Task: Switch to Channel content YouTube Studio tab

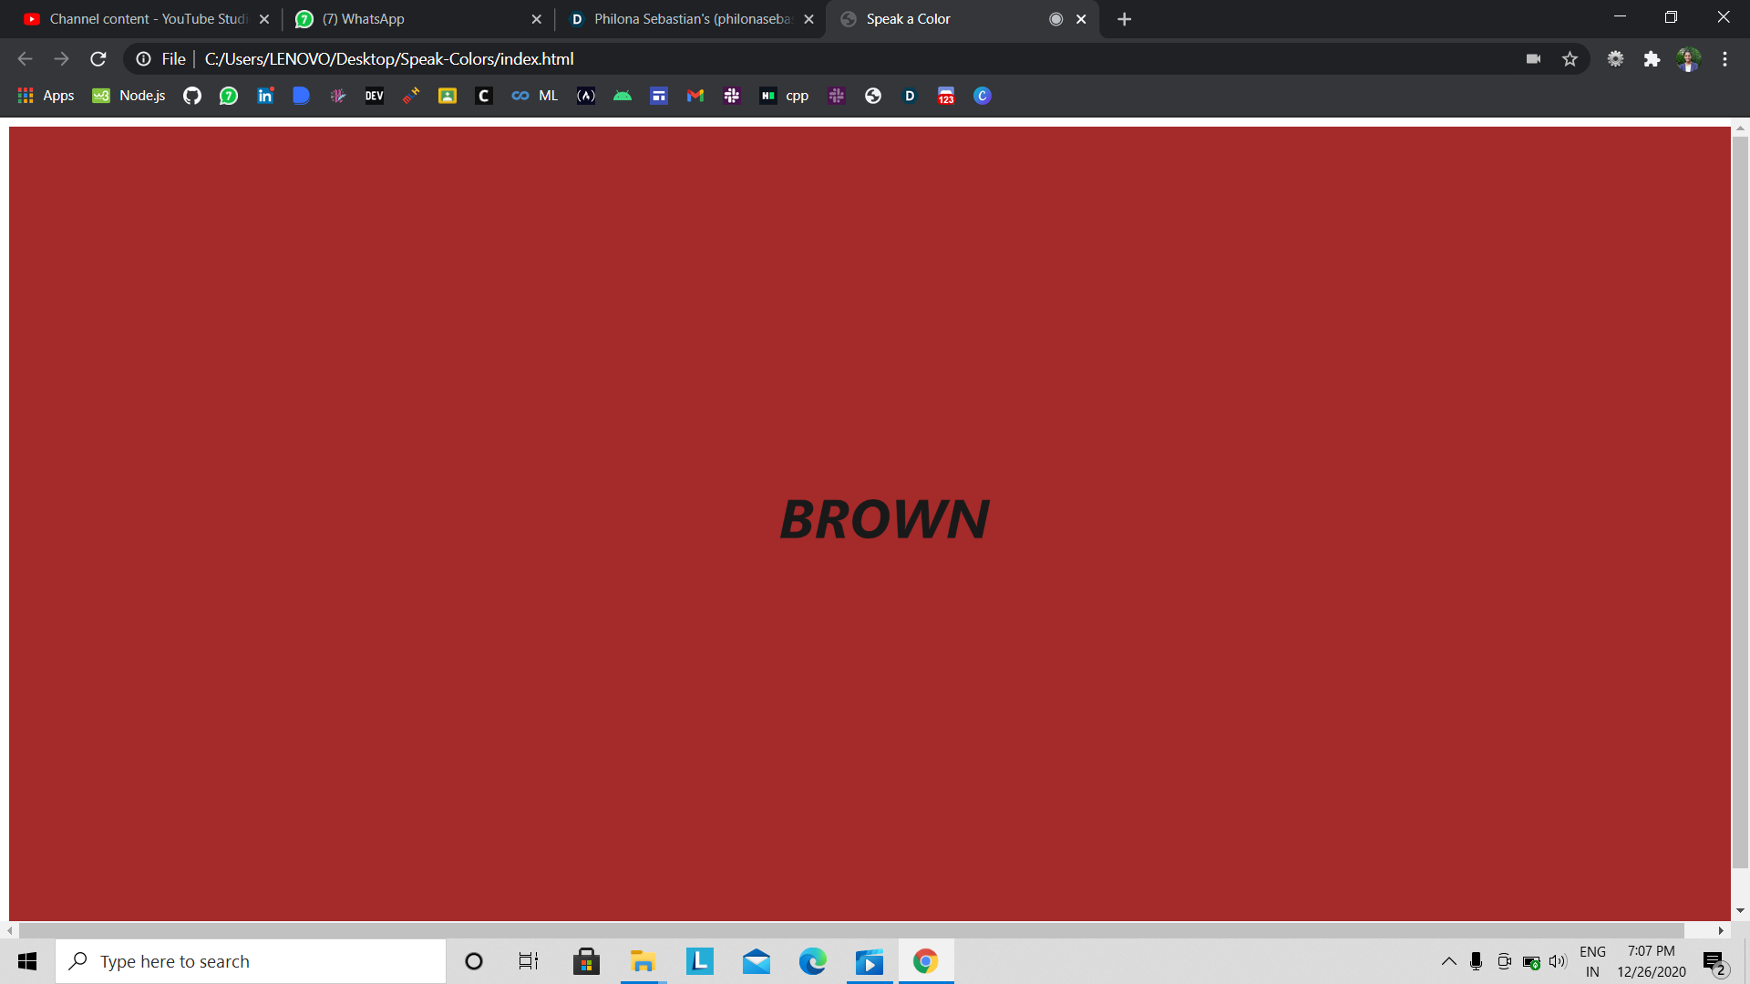Action: coord(146,19)
